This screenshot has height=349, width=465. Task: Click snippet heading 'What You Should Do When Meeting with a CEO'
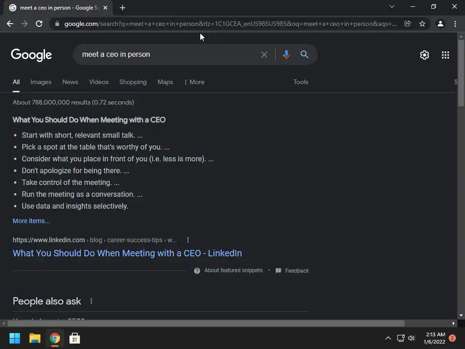pos(89,120)
